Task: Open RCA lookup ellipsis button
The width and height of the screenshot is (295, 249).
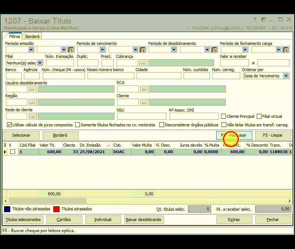Action: click(x=144, y=89)
